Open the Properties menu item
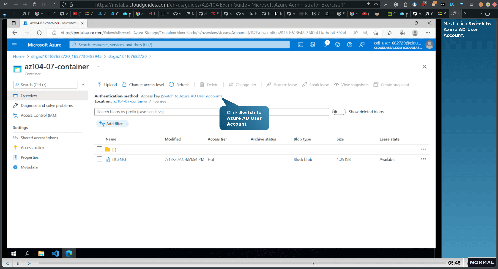 coord(29,157)
